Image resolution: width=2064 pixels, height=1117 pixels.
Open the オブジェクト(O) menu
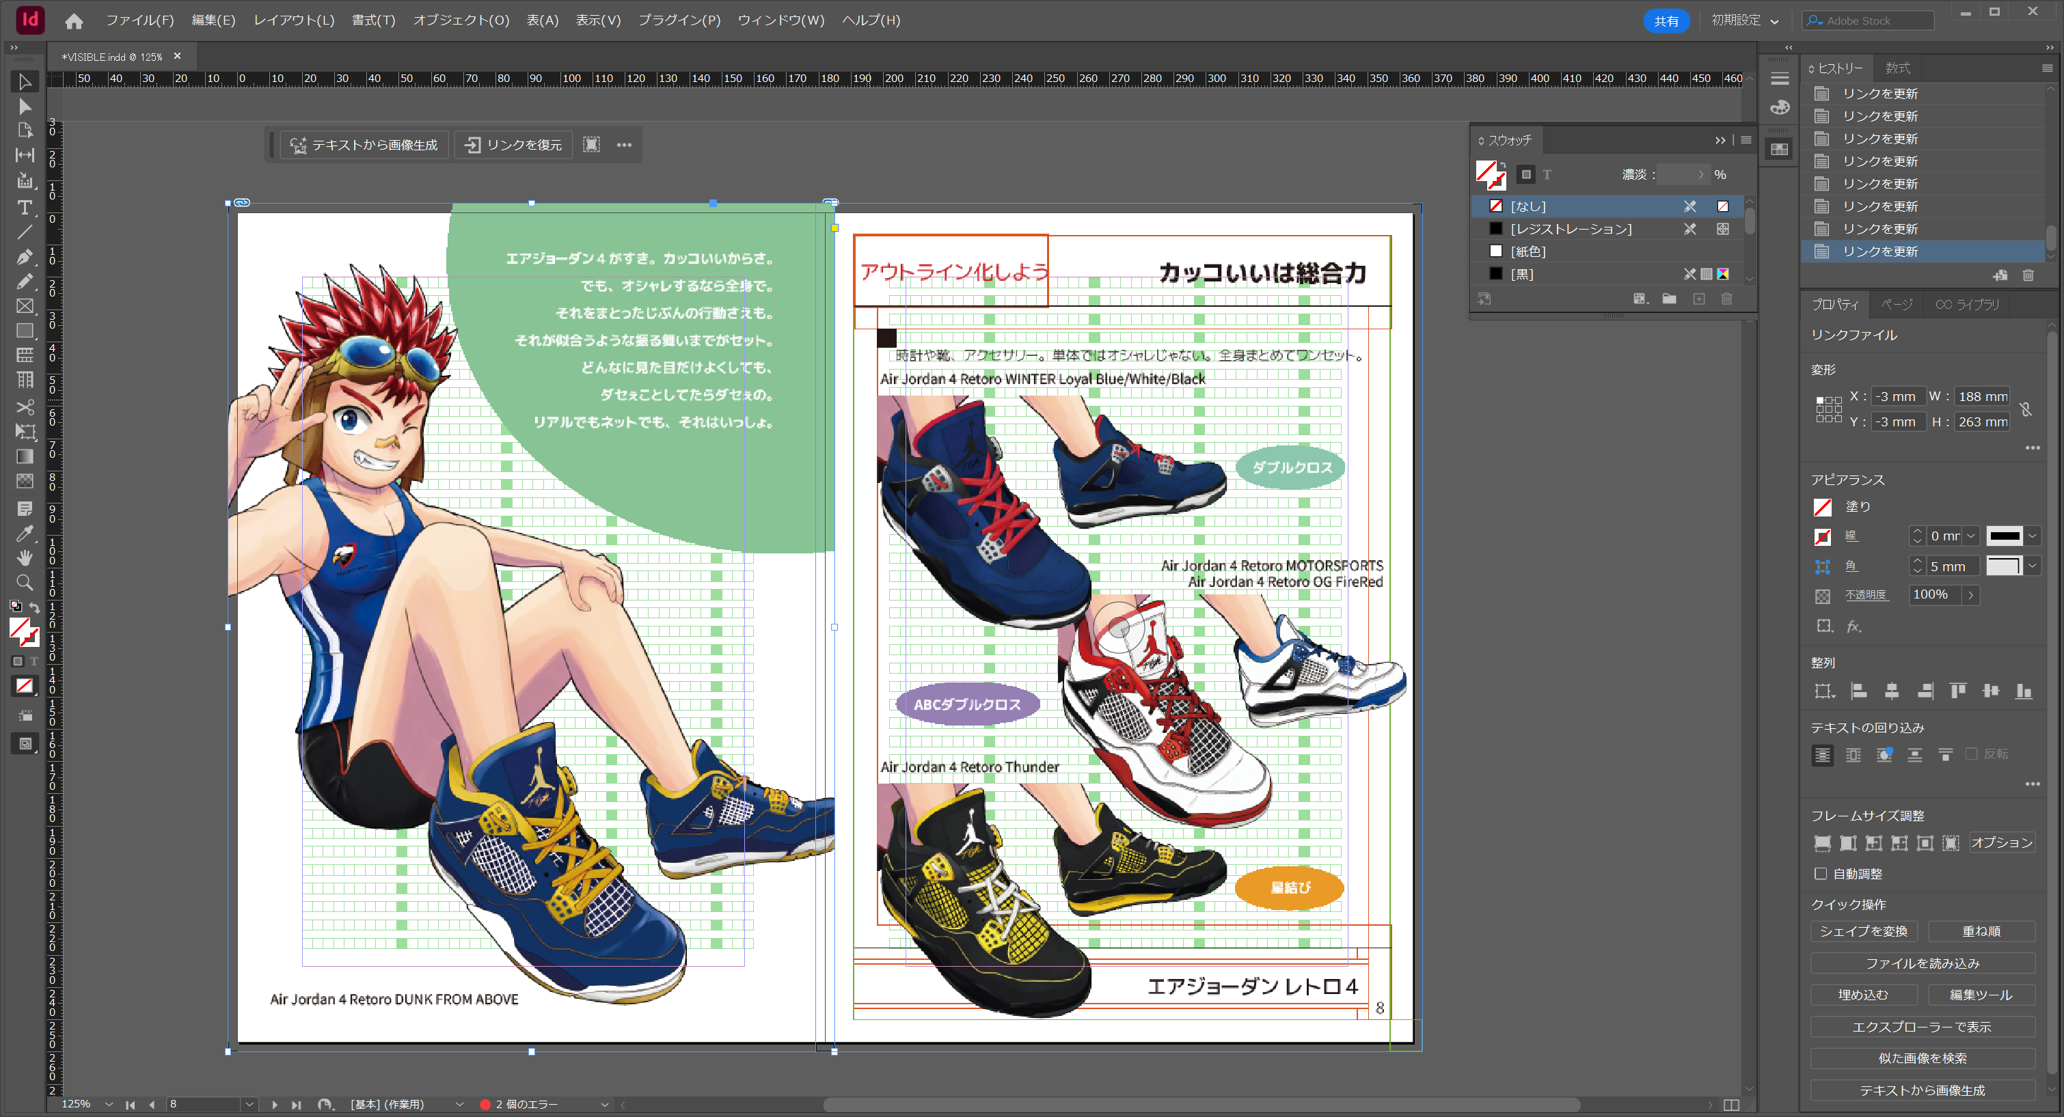(x=461, y=20)
